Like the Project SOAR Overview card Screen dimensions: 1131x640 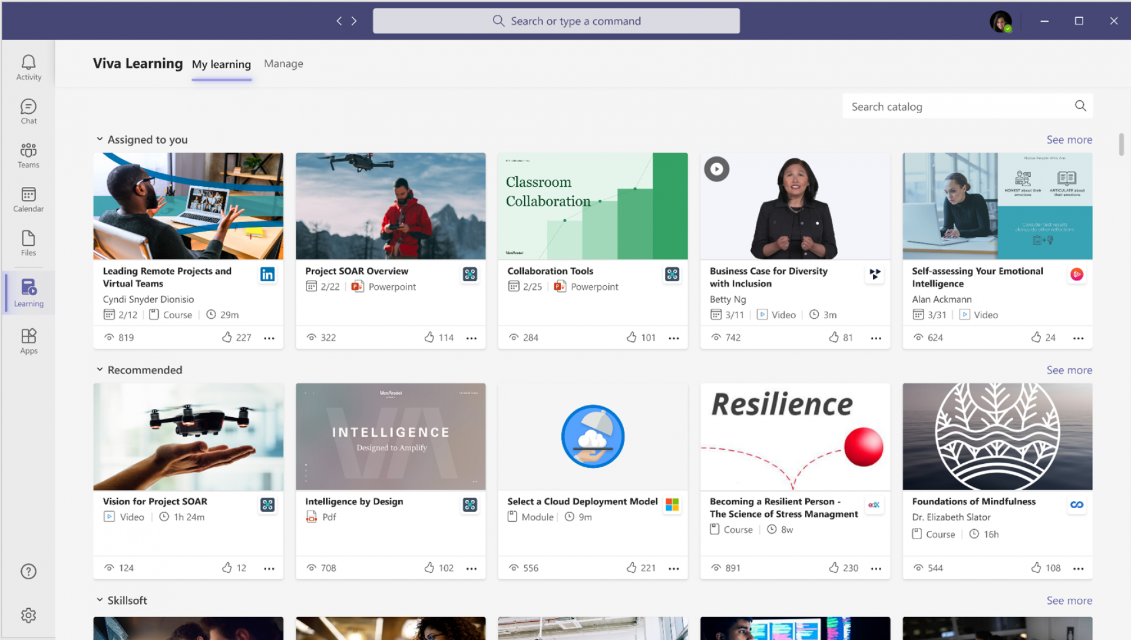tap(429, 337)
